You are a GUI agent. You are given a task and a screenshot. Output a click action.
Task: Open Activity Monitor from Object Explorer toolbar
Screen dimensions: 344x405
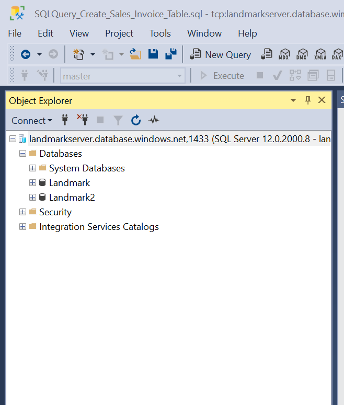[154, 121]
